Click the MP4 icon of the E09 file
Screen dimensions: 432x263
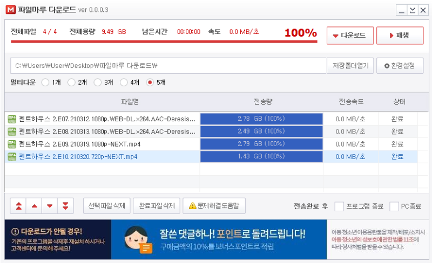(x=12, y=144)
